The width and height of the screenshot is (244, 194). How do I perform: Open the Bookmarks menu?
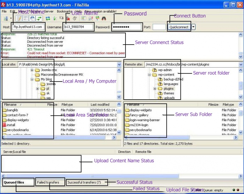[x=64, y=11]
